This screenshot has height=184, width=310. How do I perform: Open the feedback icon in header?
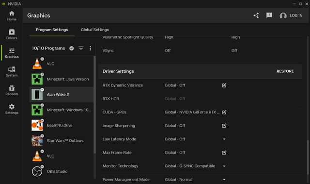point(269,16)
